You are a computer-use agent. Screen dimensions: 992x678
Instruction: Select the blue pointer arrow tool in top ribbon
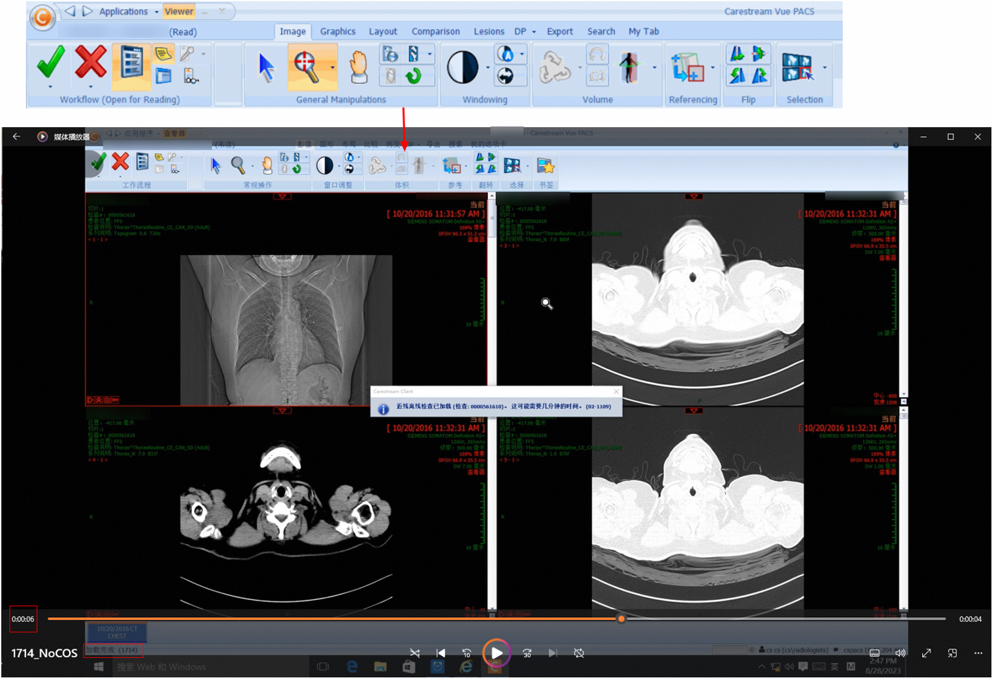click(x=266, y=68)
